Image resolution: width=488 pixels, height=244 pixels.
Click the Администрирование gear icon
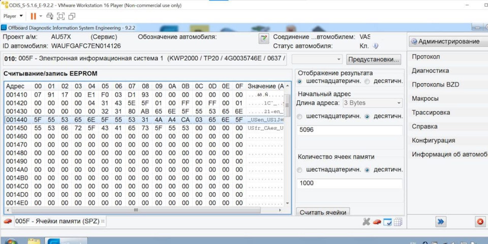point(414,41)
